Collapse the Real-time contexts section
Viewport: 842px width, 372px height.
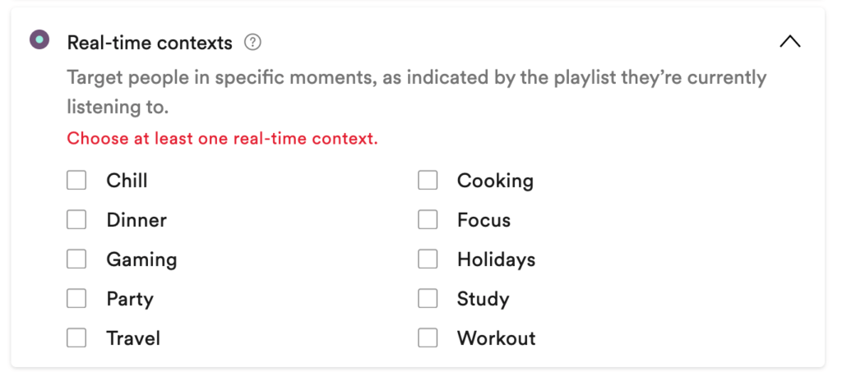coord(789,42)
